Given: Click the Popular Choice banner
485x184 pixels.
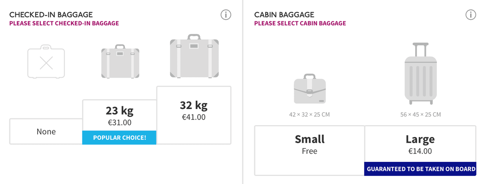Looking at the screenshot, I should [119, 138].
